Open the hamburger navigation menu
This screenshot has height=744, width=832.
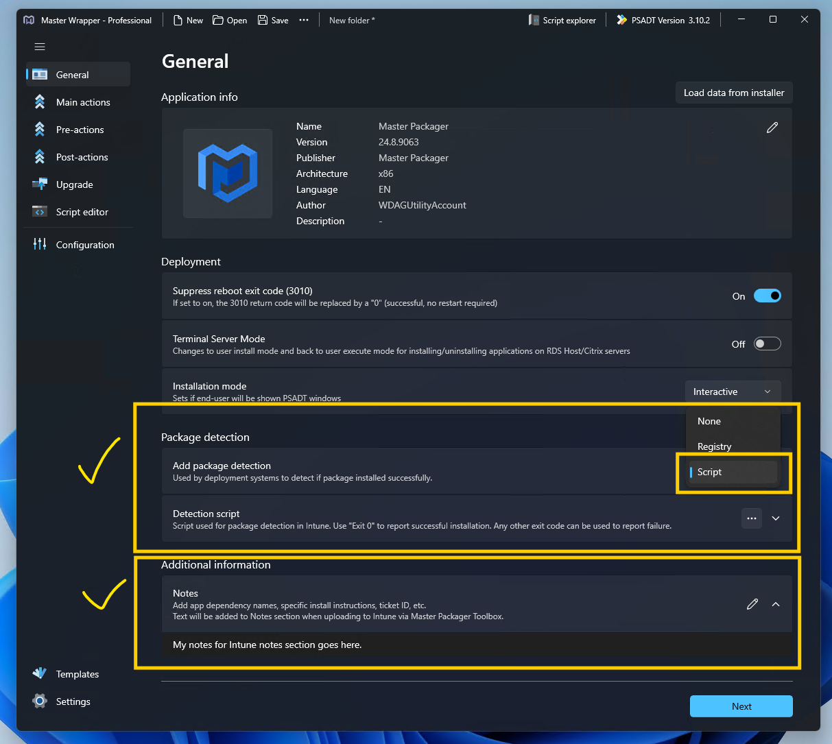(40, 47)
